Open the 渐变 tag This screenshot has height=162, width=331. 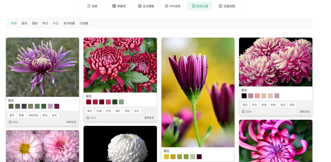click(x=292, y=105)
